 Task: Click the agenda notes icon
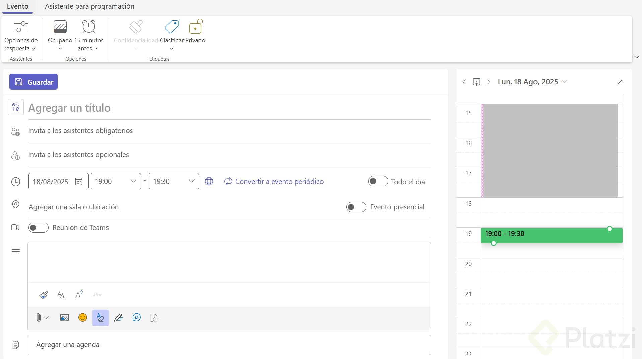tap(16, 345)
